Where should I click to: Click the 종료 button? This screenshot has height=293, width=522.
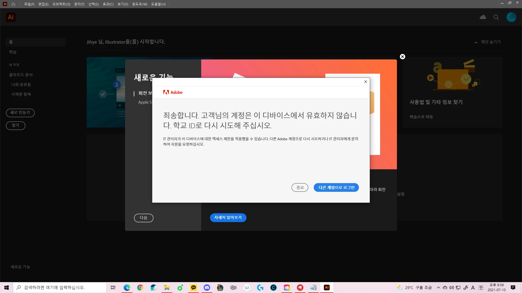pyautogui.click(x=300, y=187)
